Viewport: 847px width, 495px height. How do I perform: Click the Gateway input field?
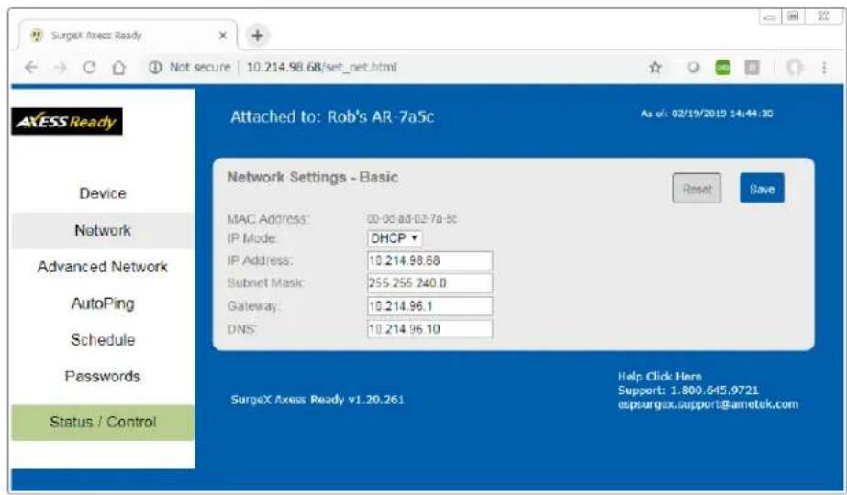tap(430, 306)
